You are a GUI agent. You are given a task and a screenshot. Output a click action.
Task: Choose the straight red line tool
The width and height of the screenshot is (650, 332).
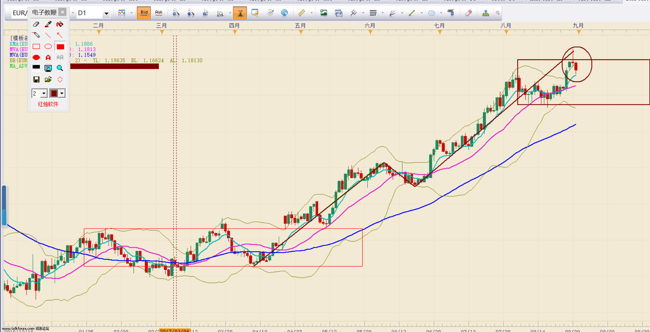coord(48,35)
